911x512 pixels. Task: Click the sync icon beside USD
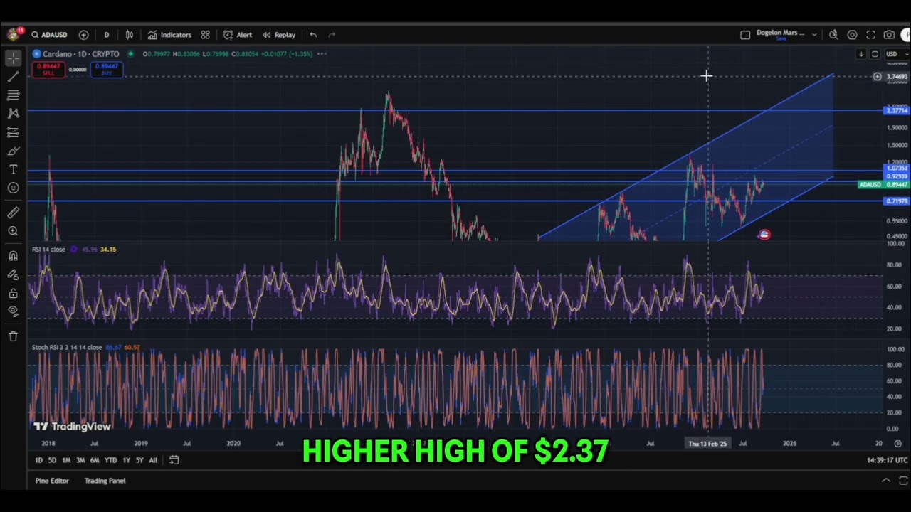pyautogui.click(x=875, y=54)
